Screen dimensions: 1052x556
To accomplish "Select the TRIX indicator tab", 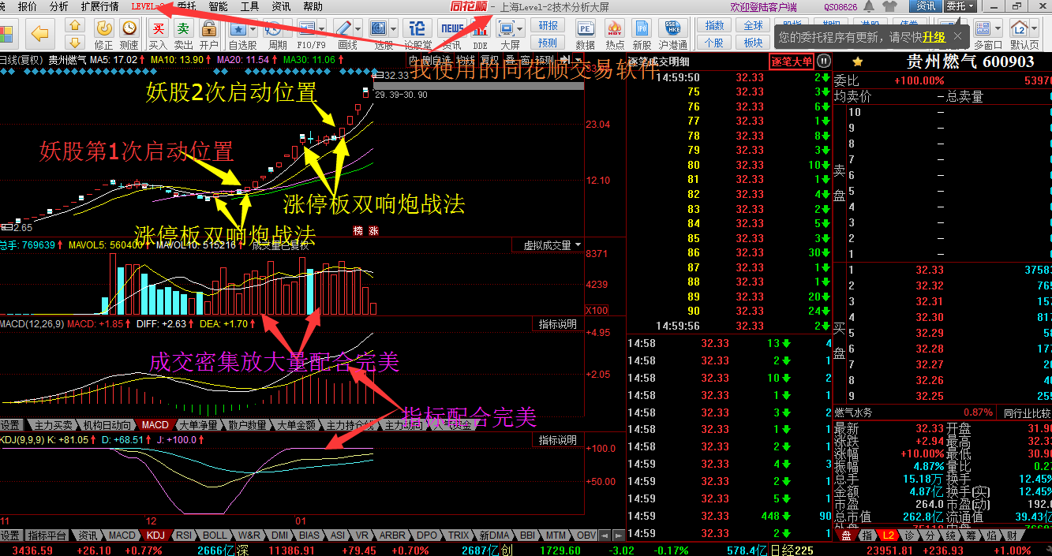I will [x=459, y=535].
